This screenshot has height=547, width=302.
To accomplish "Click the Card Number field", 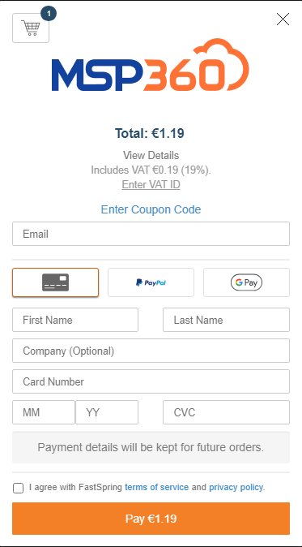I will coord(151,381).
